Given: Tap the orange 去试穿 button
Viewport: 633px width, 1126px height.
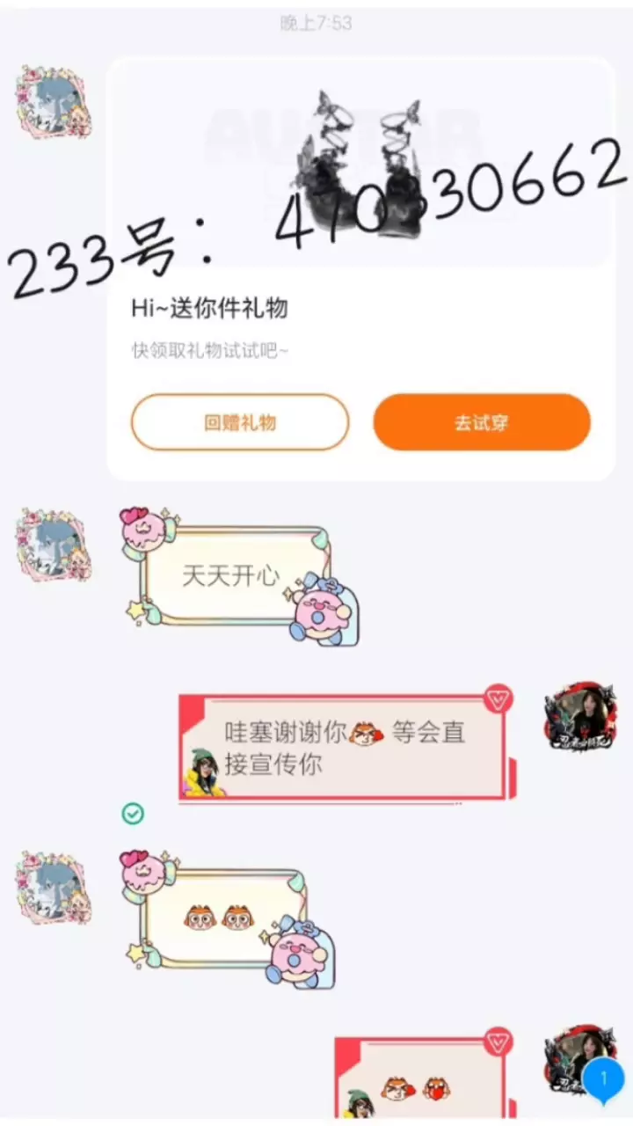Looking at the screenshot, I should point(481,422).
